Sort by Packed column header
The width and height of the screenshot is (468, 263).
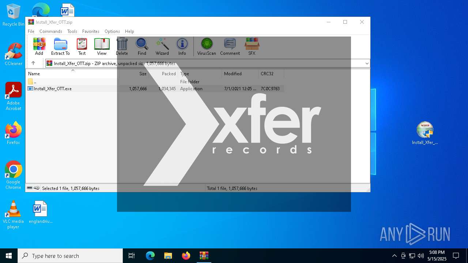(163, 74)
